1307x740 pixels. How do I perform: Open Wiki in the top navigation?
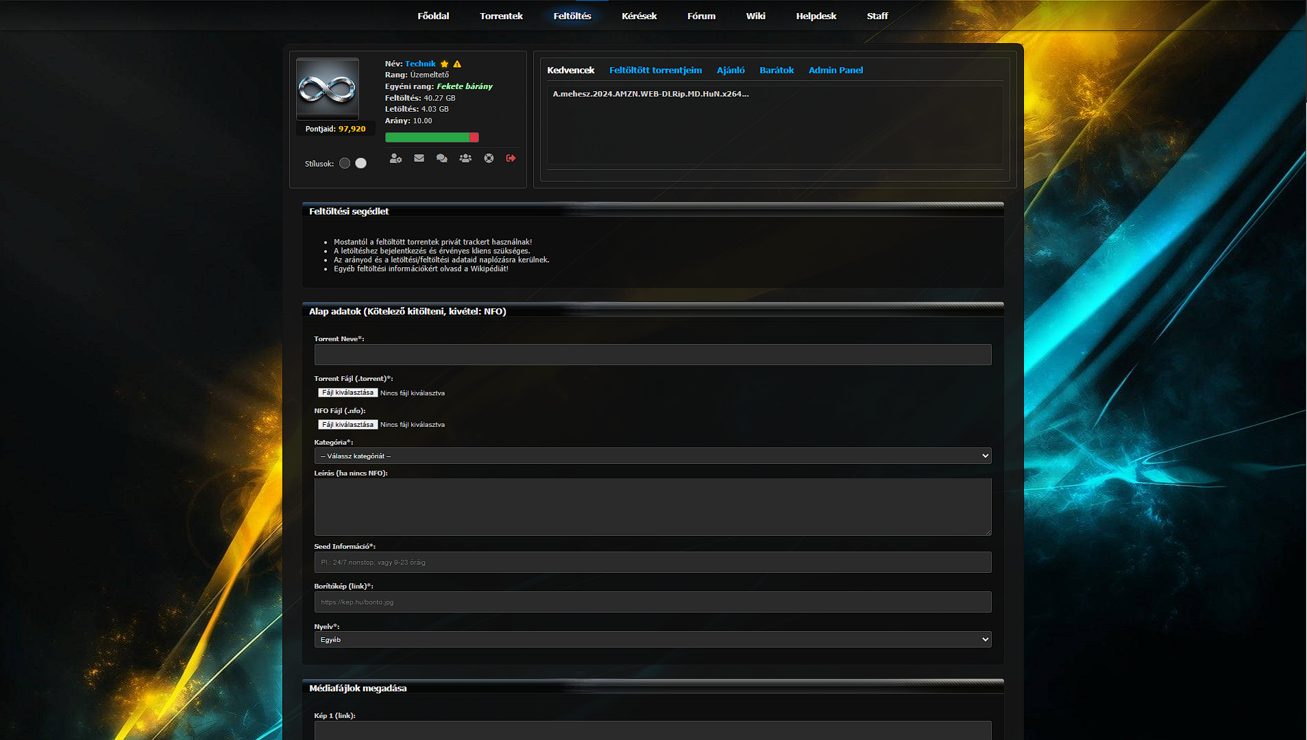point(755,16)
